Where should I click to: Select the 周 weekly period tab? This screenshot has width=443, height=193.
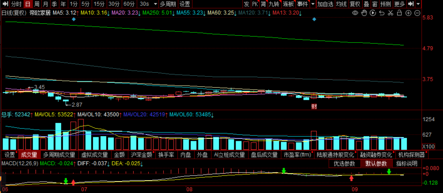tap(37, 4)
